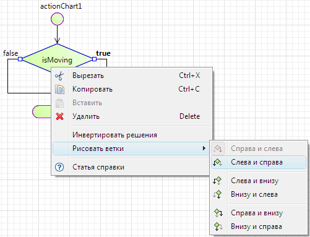This screenshot has height=237, width=310.
Task: Click the greyed-out Вставить entry
Action: (132, 103)
